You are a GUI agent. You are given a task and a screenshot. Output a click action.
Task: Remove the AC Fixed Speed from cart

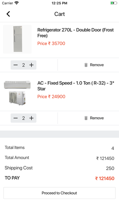(x=94, y=118)
